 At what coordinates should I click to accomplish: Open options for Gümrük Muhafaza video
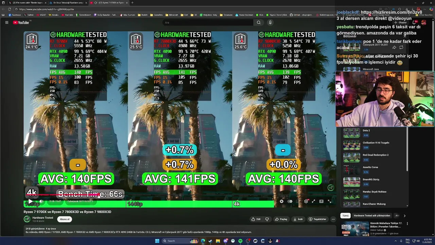click(407, 224)
